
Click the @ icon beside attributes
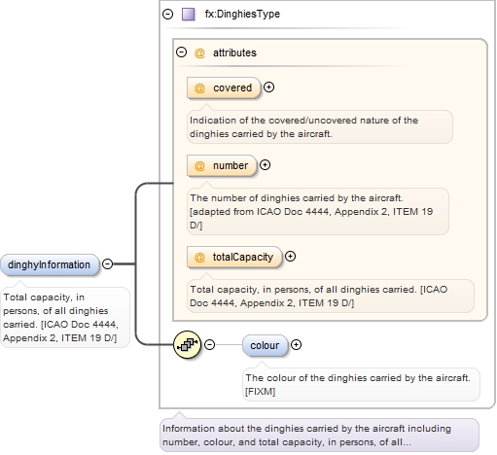[x=199, y=52]
